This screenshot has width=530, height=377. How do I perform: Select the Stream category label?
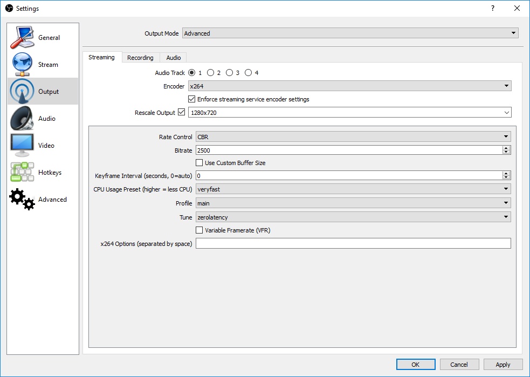pyautogui.click(x=48, y=65)
